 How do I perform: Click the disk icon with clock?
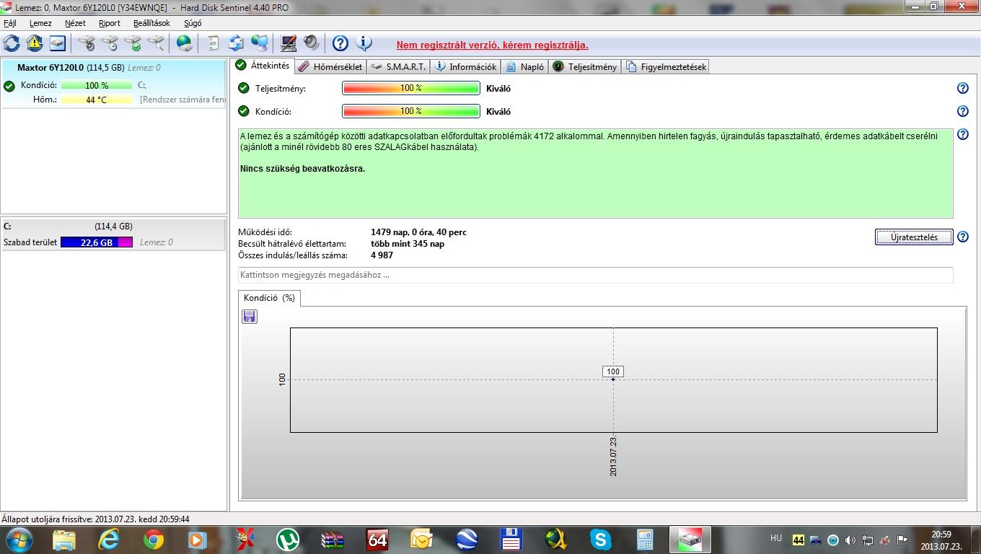pos(110,43)
